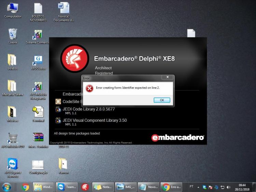Click the JEDI Code Library icon
Image resolution: width=256 pixels, height=192 pixels.
tap(58, 109)
